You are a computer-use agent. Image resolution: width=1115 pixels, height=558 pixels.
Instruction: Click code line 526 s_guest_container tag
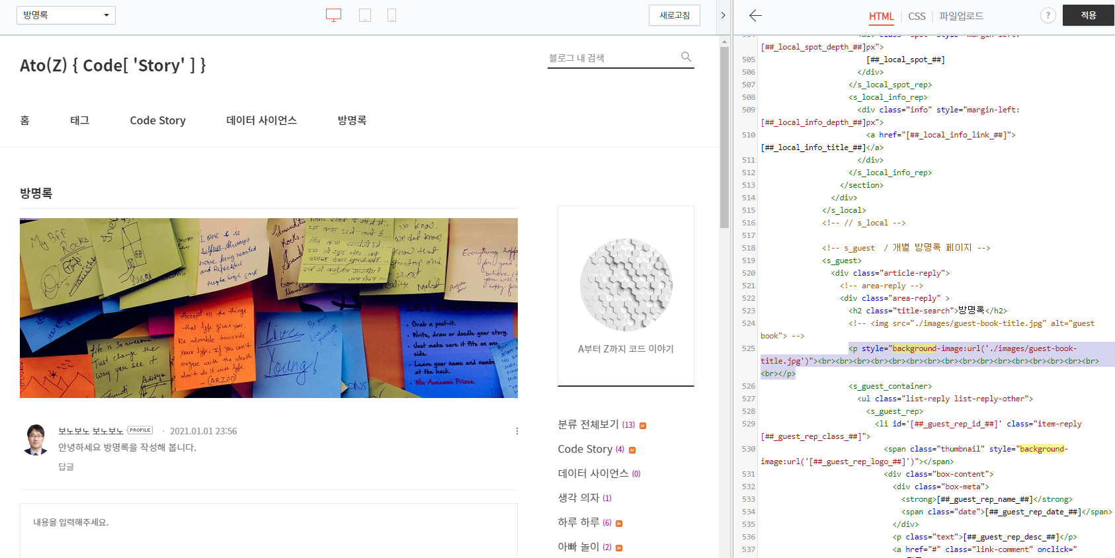[890, 386]
